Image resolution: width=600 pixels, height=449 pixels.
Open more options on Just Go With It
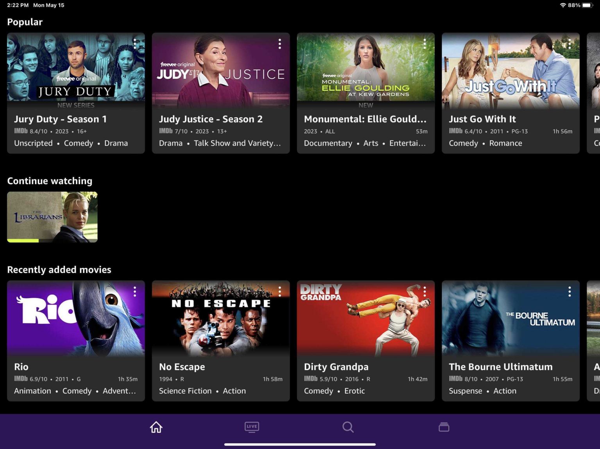click(x=570, y=44)
